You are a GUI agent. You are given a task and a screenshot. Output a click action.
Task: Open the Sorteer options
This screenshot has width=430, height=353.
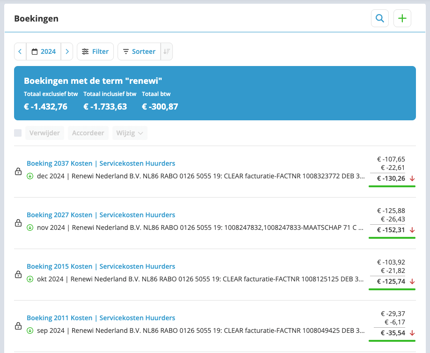(x=139, y=51)
